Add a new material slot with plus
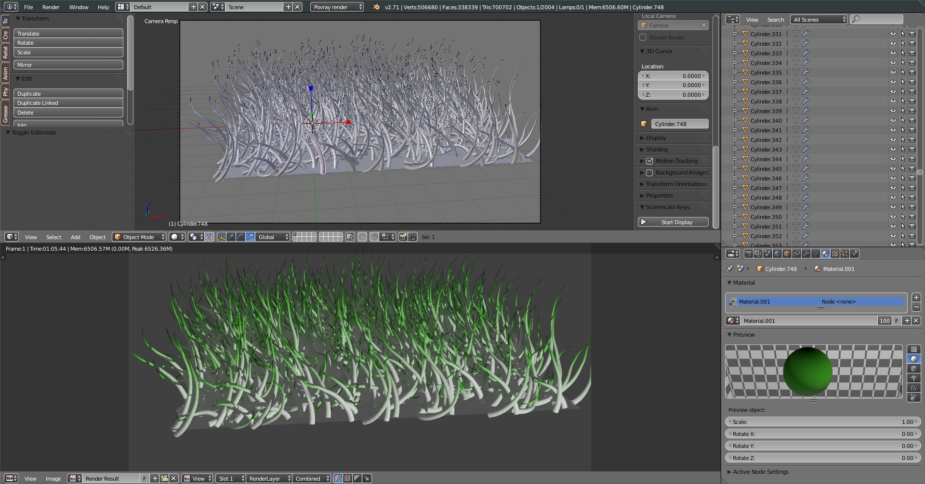The height and width of the screenshot is (484, 925). pos(916,297)
